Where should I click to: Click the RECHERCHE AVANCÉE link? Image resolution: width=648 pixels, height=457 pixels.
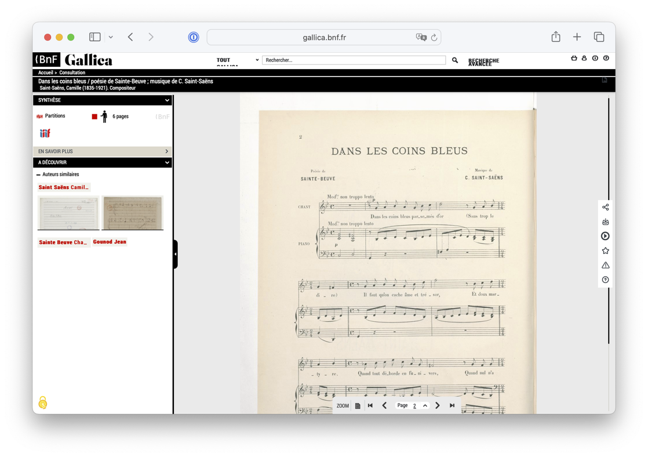[x=483, y=62]
